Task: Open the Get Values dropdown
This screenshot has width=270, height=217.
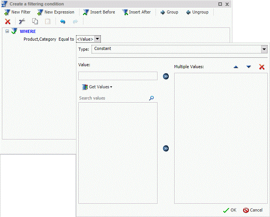Action: pos(97,87)
